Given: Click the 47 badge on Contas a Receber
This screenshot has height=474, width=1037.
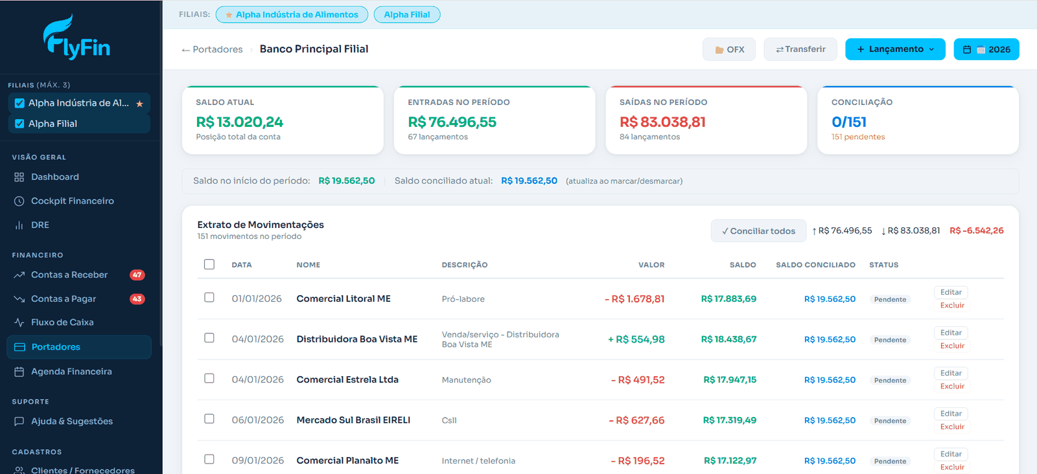Looking at the screenshot, I should (x=137, y=275).
